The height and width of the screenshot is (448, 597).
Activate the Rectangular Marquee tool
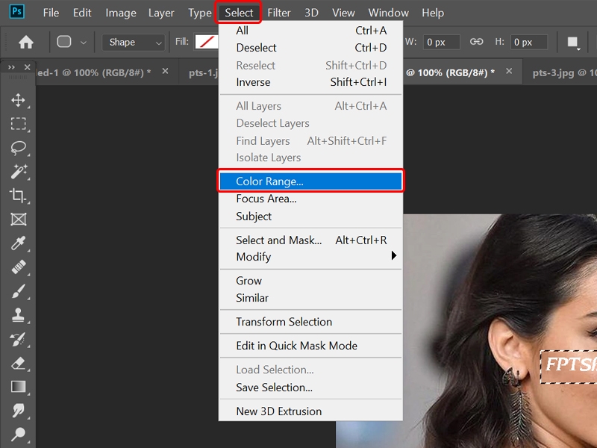19,122
